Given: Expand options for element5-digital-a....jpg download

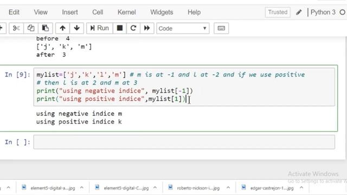Looking at the screenshot, I should click(x=82, y=188).
